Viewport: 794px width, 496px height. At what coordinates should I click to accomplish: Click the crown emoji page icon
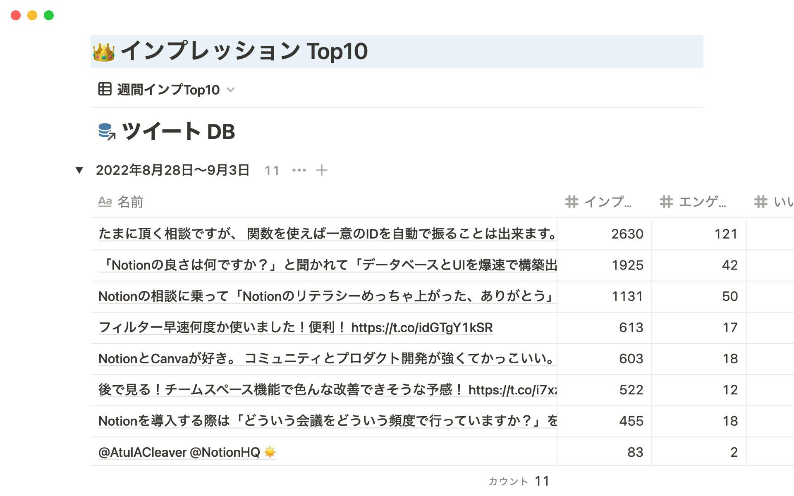pyautogui.click(x=103, y=52)
